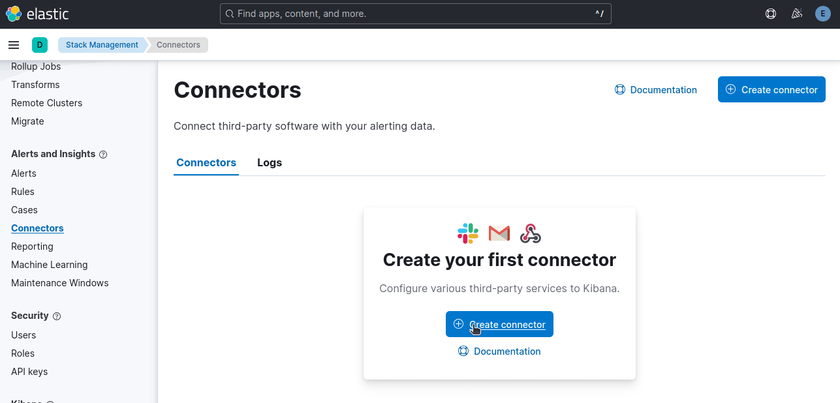Open Migrate in sidebar

27,121
